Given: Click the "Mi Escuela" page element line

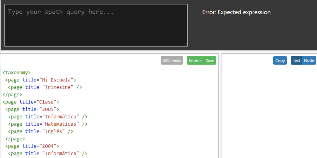Looking at the screenshot, I should [x=40, y=80].
